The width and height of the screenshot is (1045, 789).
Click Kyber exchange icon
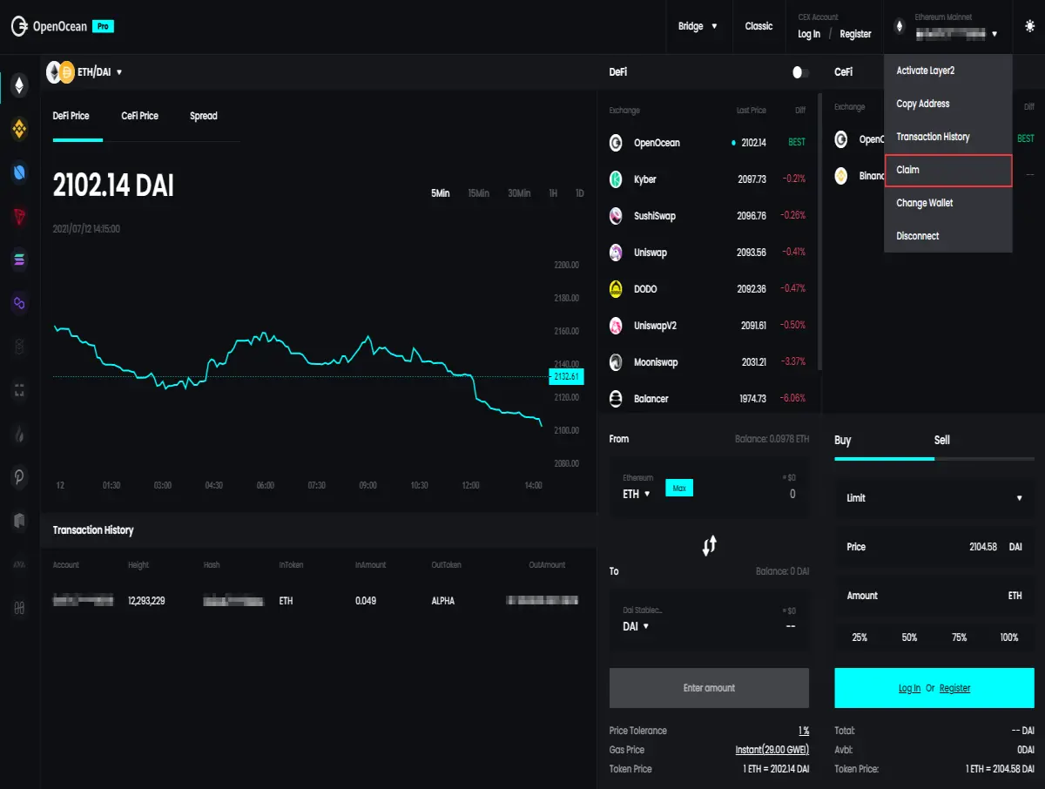(616, 179)
